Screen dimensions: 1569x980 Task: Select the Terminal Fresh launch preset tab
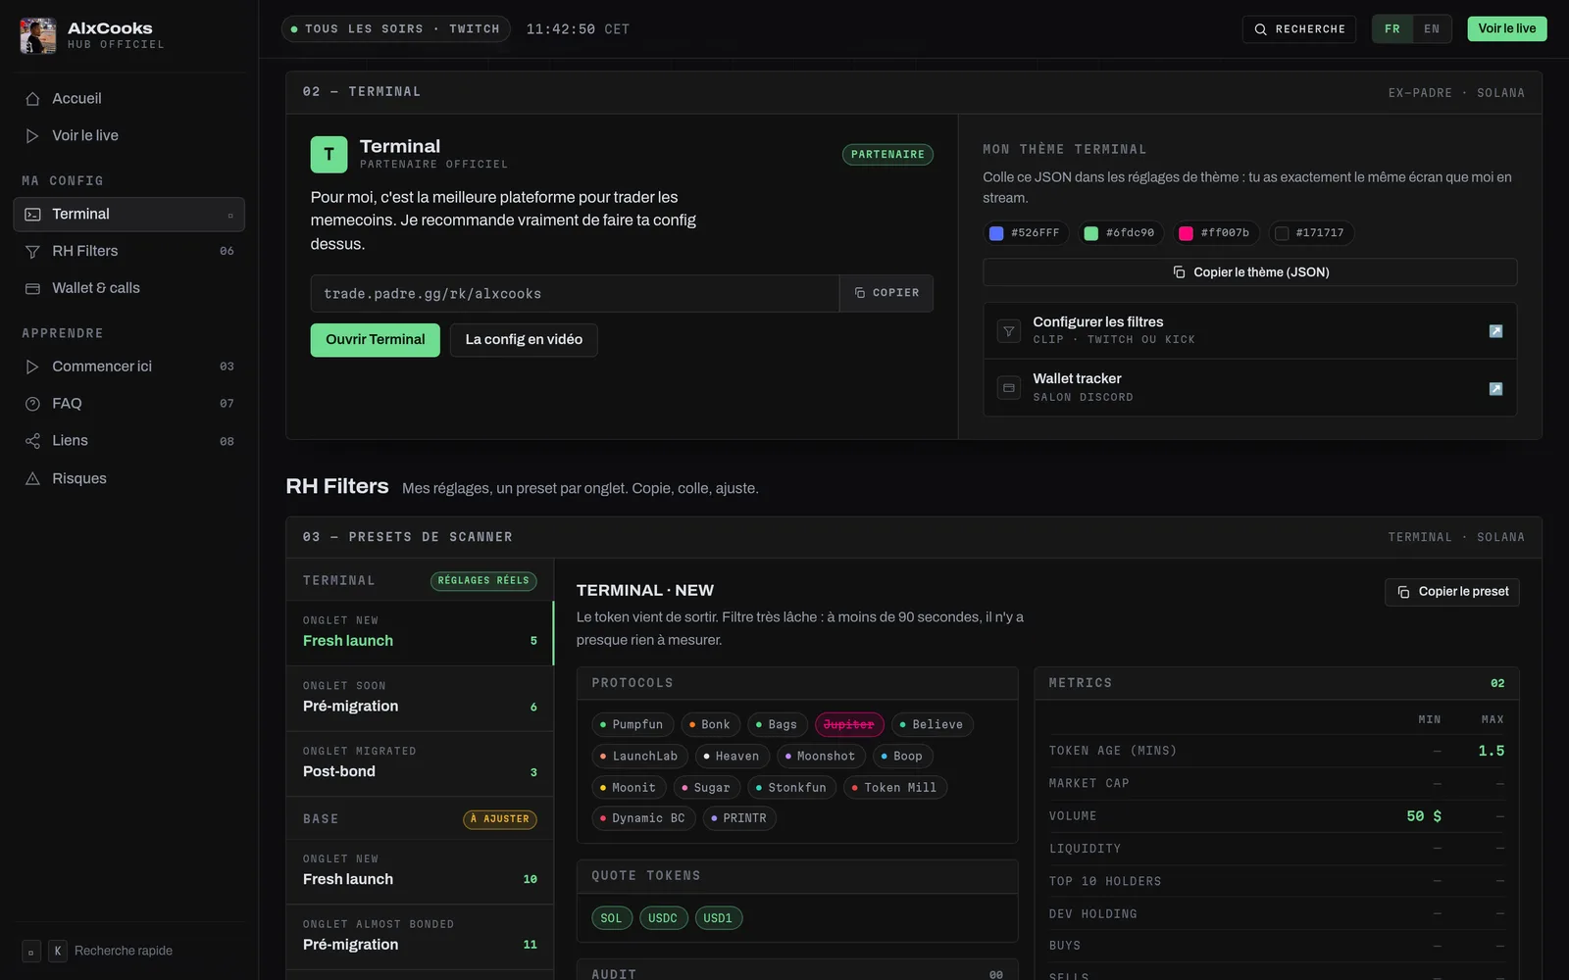tap(420, 632)
